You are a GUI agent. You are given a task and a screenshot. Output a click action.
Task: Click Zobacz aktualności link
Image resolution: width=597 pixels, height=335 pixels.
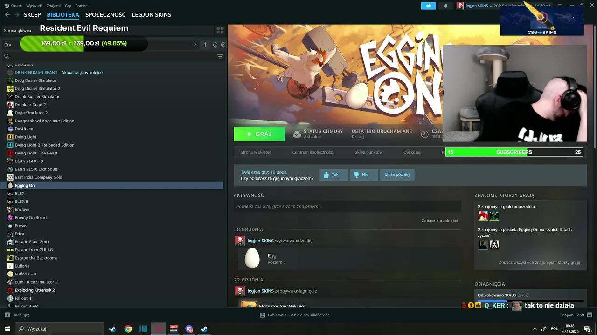[x=440, y=221]
